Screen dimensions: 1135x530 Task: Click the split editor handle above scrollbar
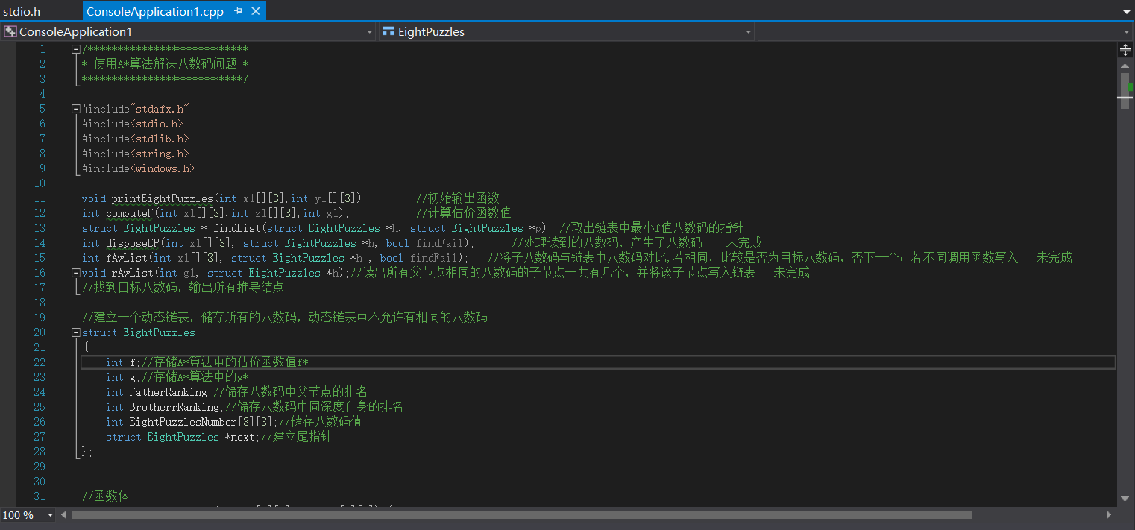click(x=1125, y=50)
